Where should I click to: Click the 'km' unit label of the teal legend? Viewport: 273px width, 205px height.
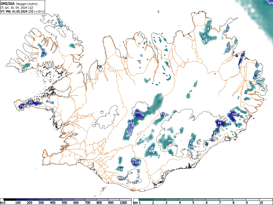(136, 203)
